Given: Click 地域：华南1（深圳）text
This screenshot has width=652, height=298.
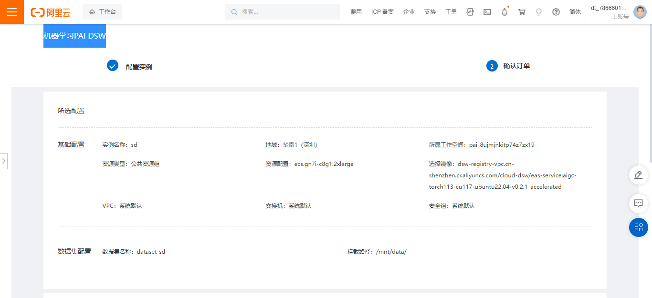Looking at the screenshot, I should pyautogui.click(x=292, y=145).
